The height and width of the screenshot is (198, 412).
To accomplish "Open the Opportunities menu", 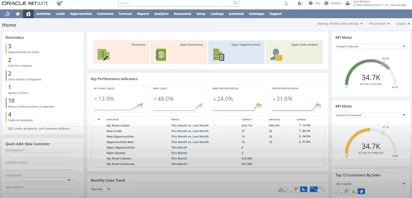I will click(x=81, y=14).
